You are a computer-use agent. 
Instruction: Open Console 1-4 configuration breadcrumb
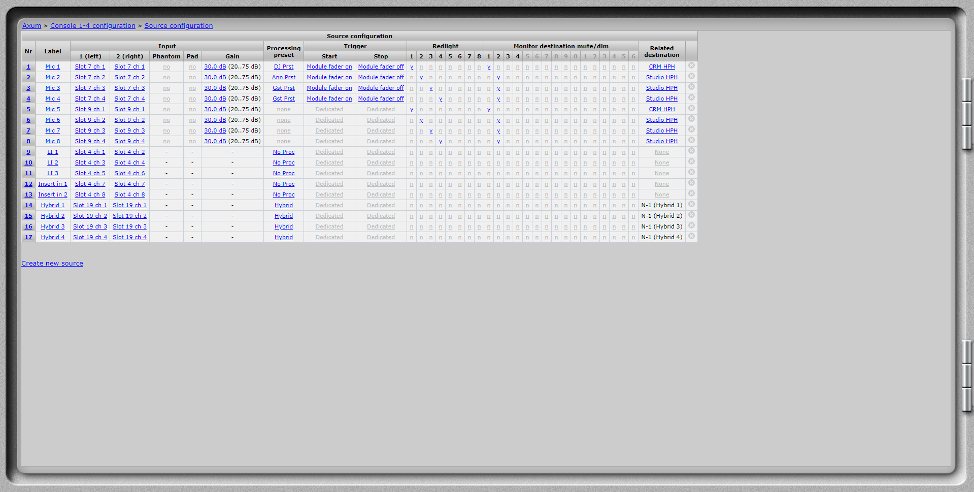(93, 26)
